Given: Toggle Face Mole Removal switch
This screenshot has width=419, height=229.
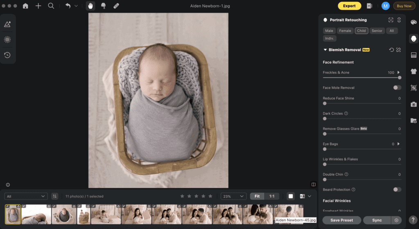Looking at the screenshot, I should coord(397,88).
